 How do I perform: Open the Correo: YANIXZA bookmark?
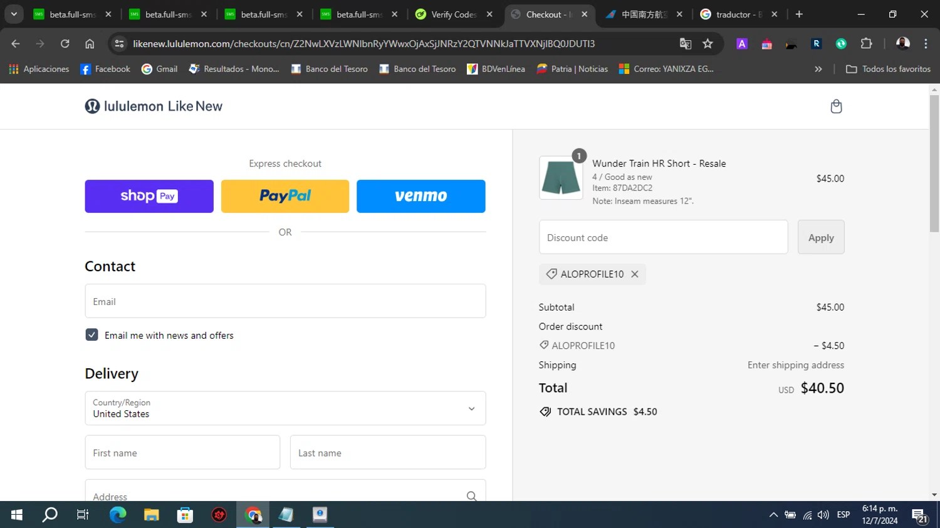coord(666,69)
